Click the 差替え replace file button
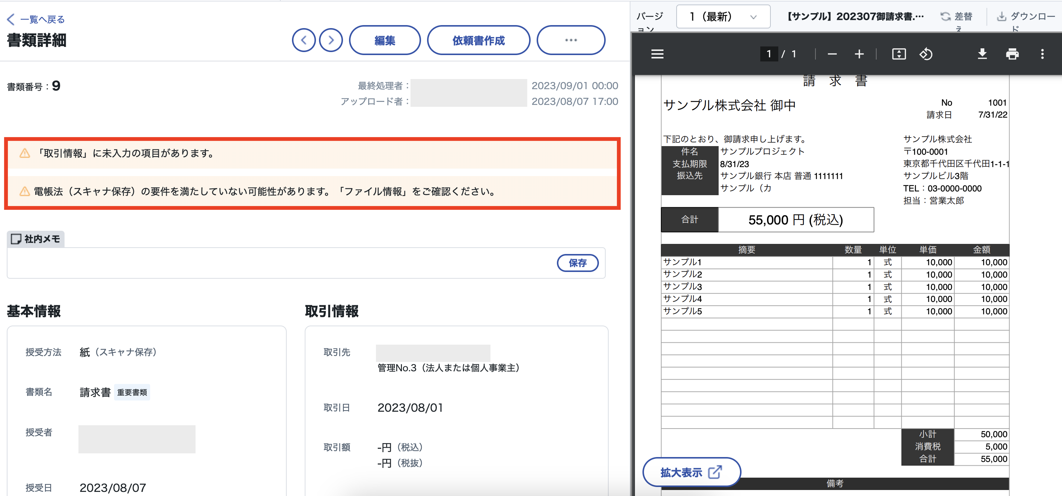Image resolution: width=1062 pixels, height=496 pixels. pyautogui.click(x=956, y=21)
